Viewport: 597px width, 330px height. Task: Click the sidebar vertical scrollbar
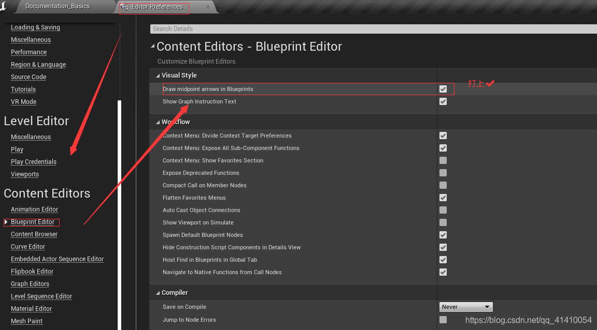[120, 215]
